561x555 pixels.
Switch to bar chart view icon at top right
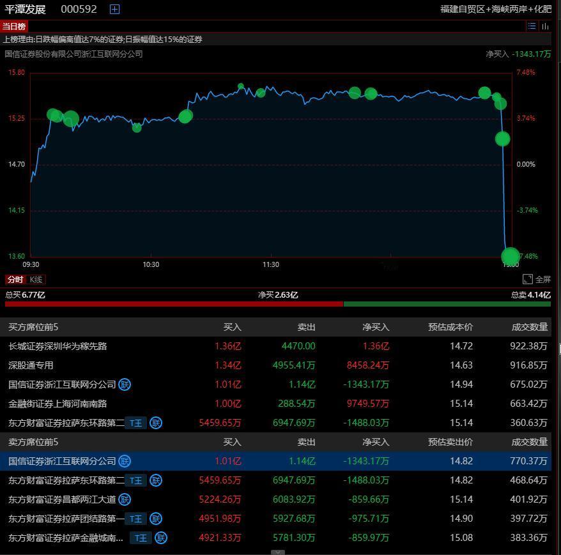click(545, 26)
